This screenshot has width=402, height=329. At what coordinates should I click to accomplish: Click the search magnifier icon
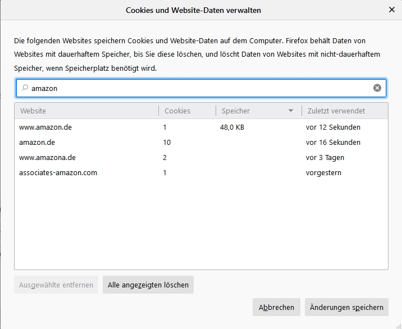coord(25,88)
